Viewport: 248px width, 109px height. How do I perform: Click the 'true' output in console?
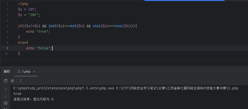click(x=17, y=94)
